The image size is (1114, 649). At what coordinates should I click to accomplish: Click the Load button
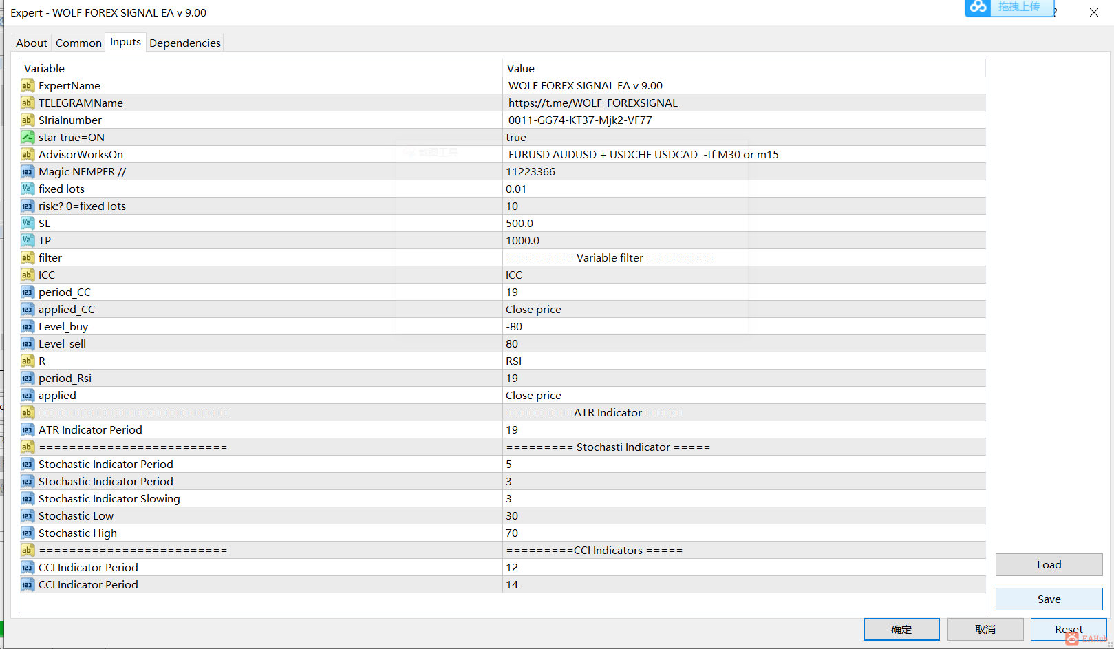point(1049,564)
